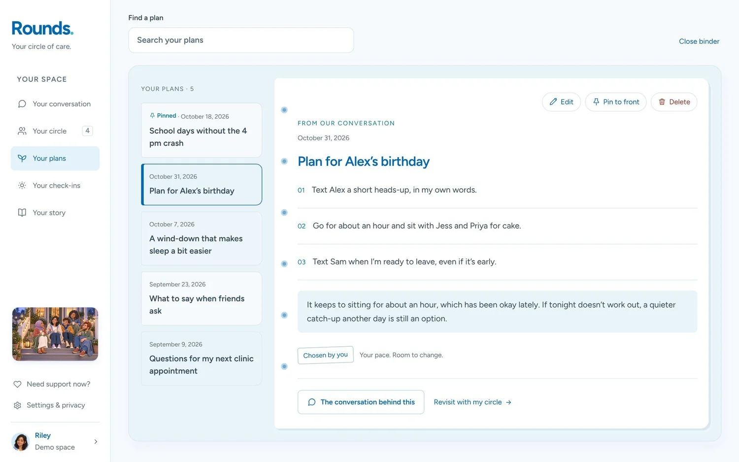The height and width of the screenshot is (462, 739).
Task: Click the arrow after Revisit with my circle
Action: coord(509,402)
